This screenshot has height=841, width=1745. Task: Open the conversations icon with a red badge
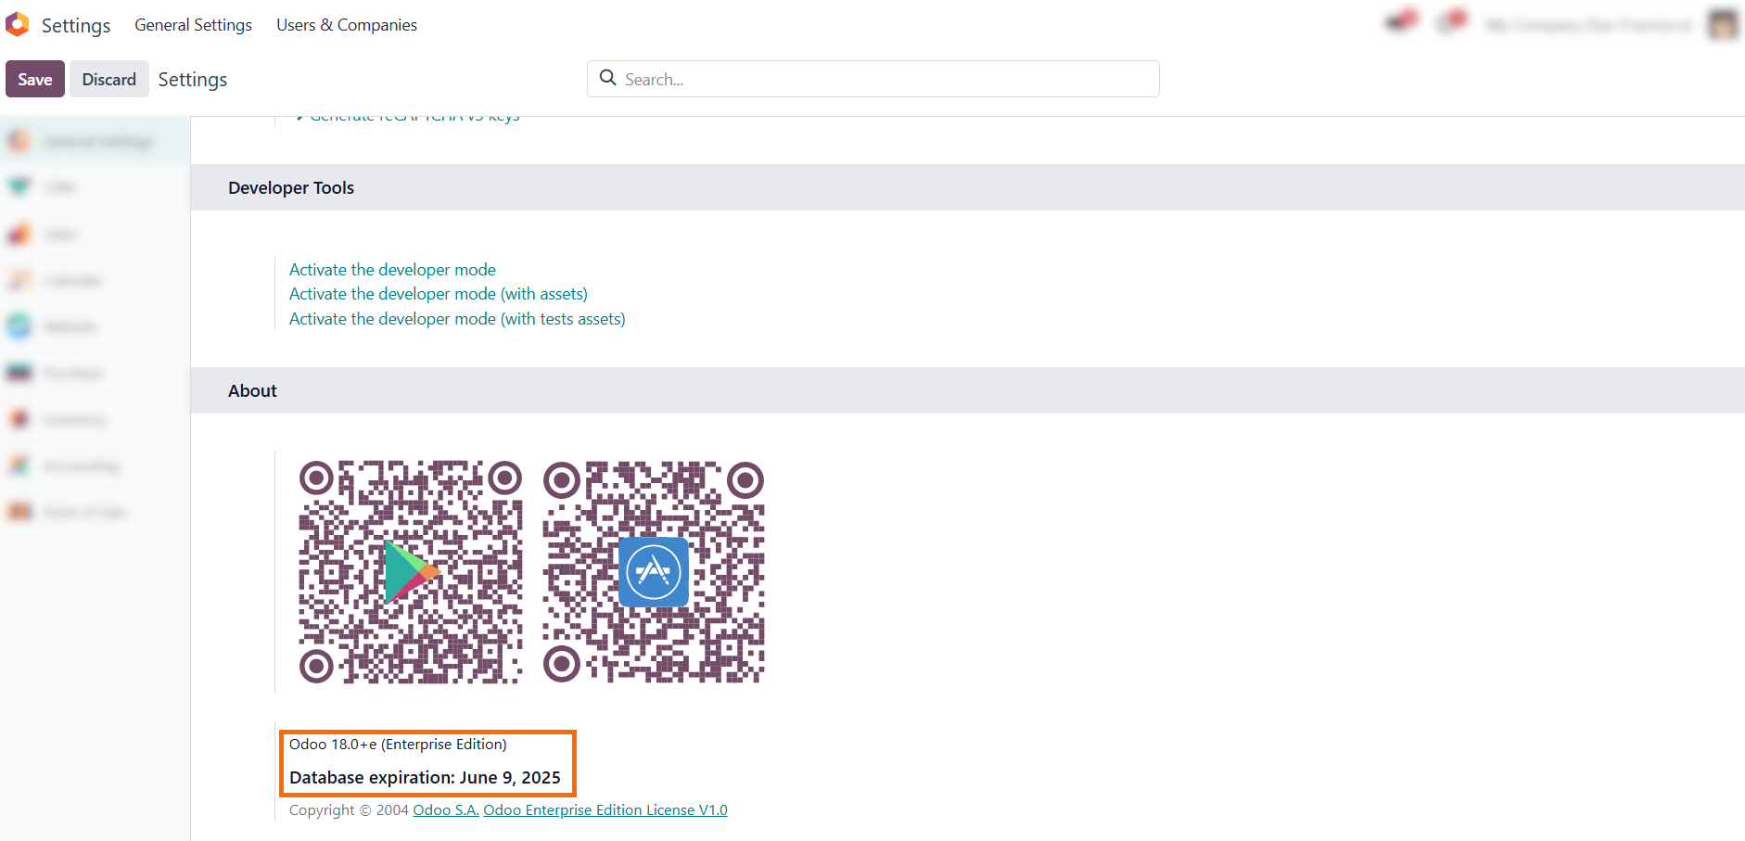1401,21
